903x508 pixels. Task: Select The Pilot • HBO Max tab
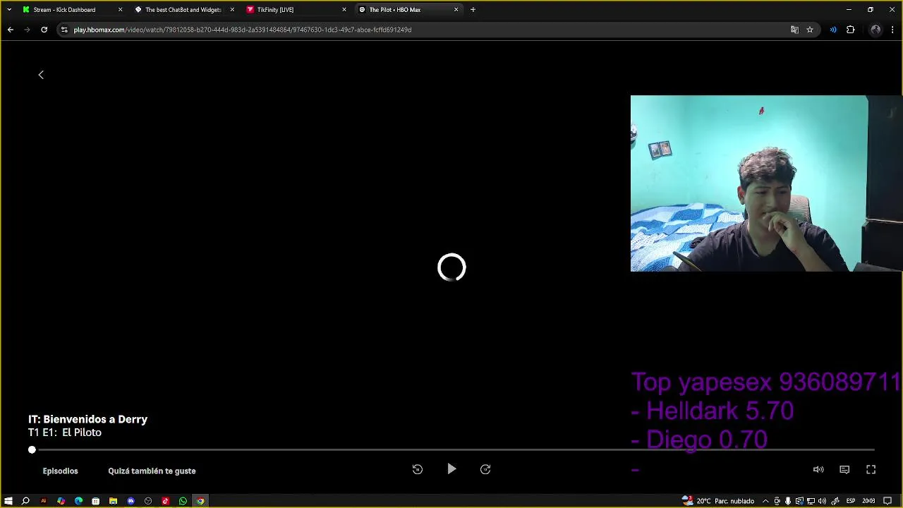407,10
